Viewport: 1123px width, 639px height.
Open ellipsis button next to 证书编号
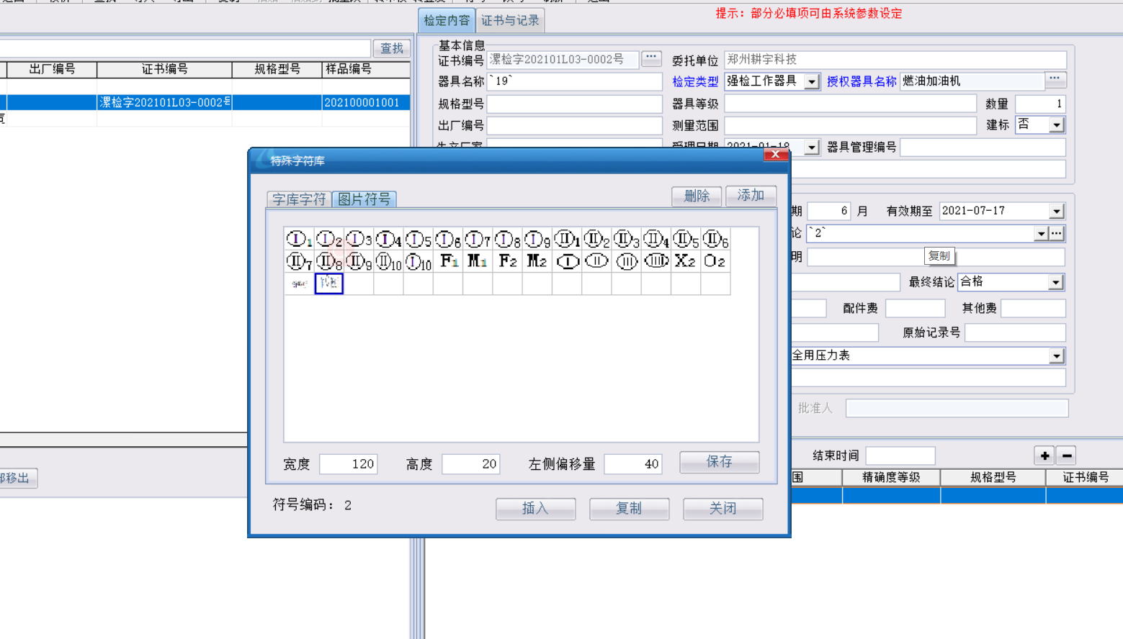tap(651, 58)
